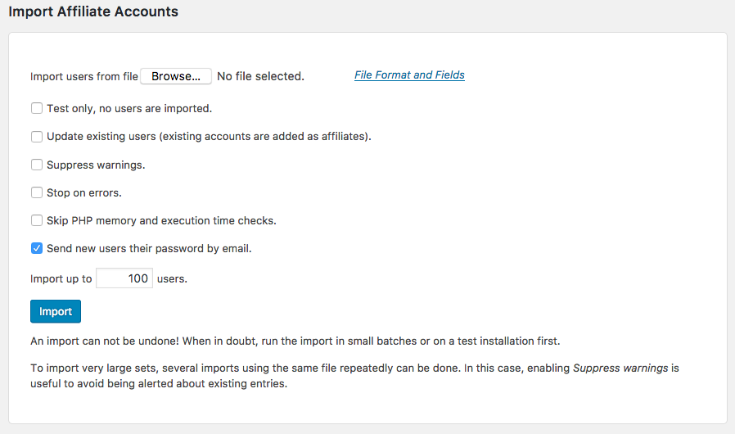Uncheck Send new users their password checkbox
735x434 pixels.
[x=37, y=248]
